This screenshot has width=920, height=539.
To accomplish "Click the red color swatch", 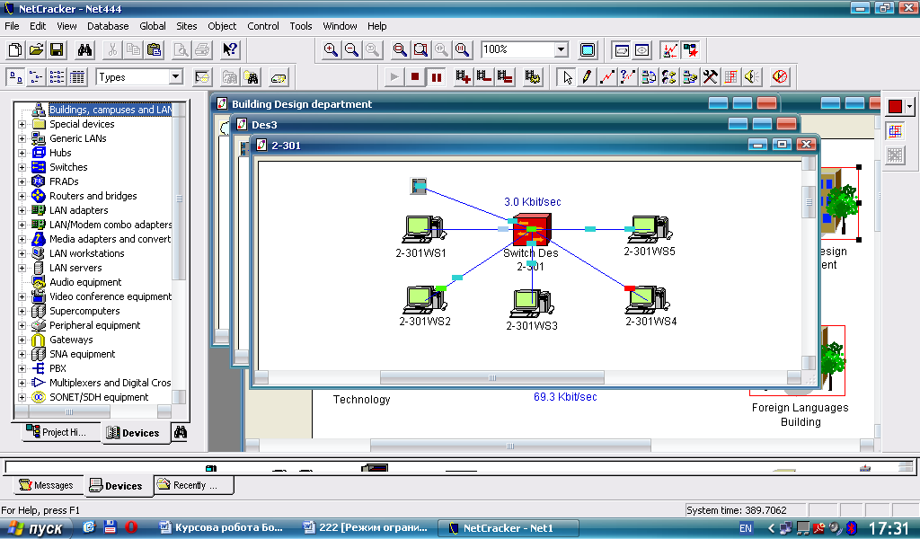I will [x=896, y=106].
